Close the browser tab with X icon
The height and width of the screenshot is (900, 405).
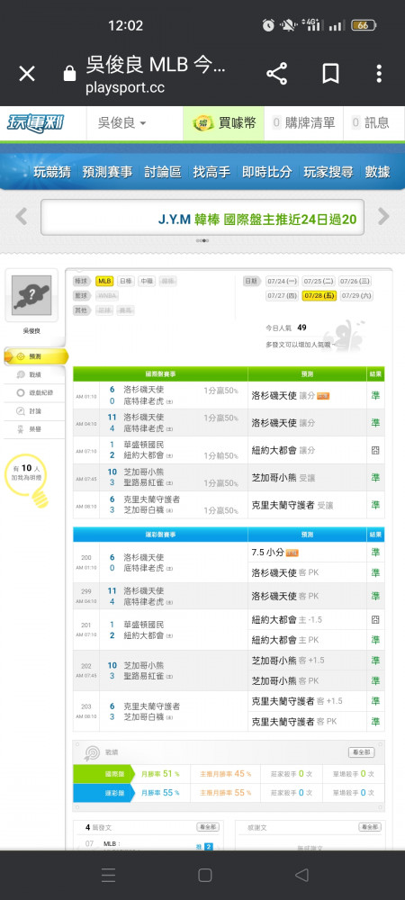27,74
